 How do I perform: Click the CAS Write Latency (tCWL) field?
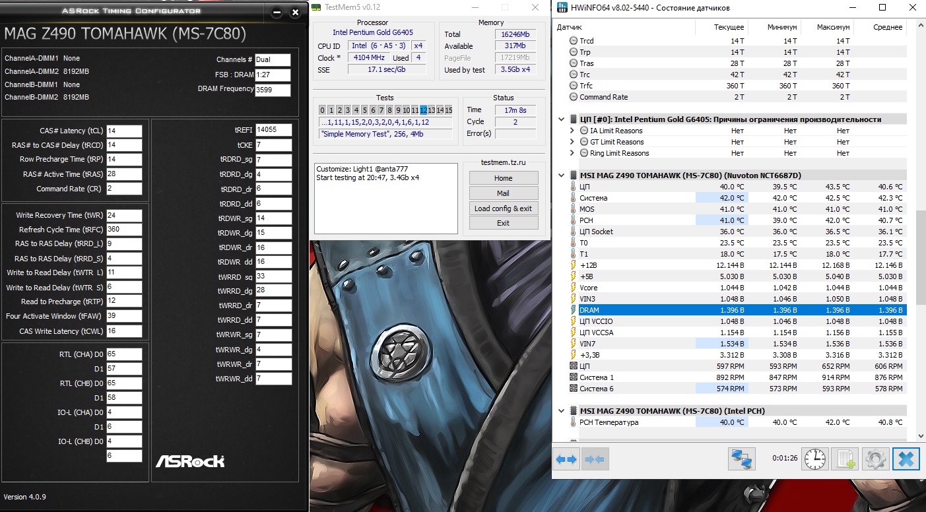124,331
